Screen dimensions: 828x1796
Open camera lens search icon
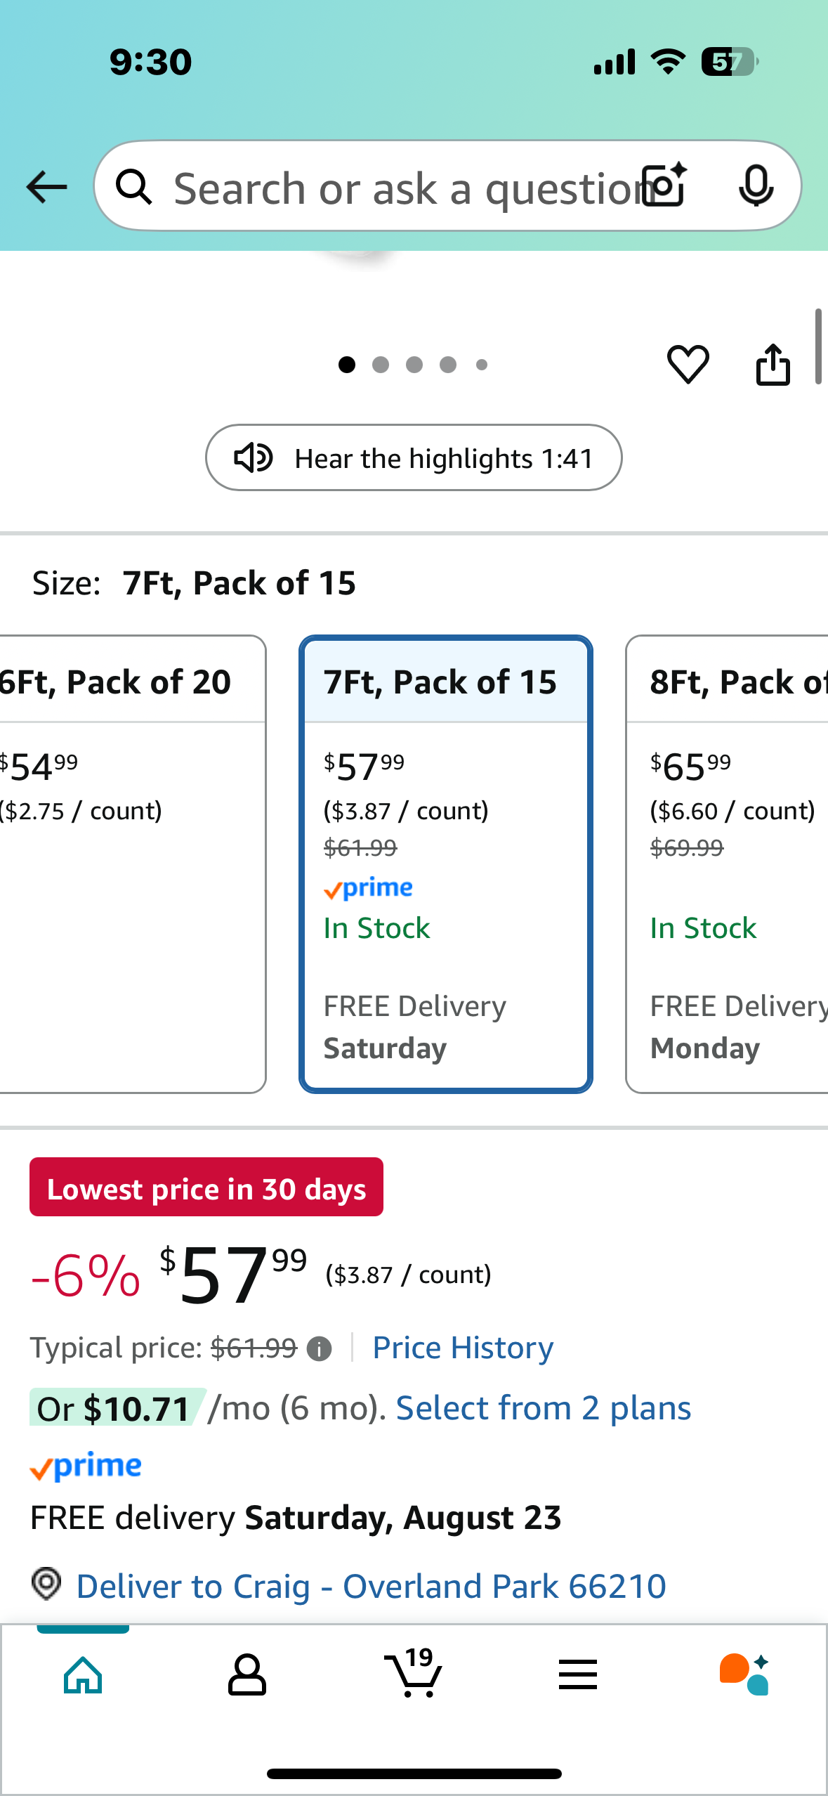click(x=664, y=185)
